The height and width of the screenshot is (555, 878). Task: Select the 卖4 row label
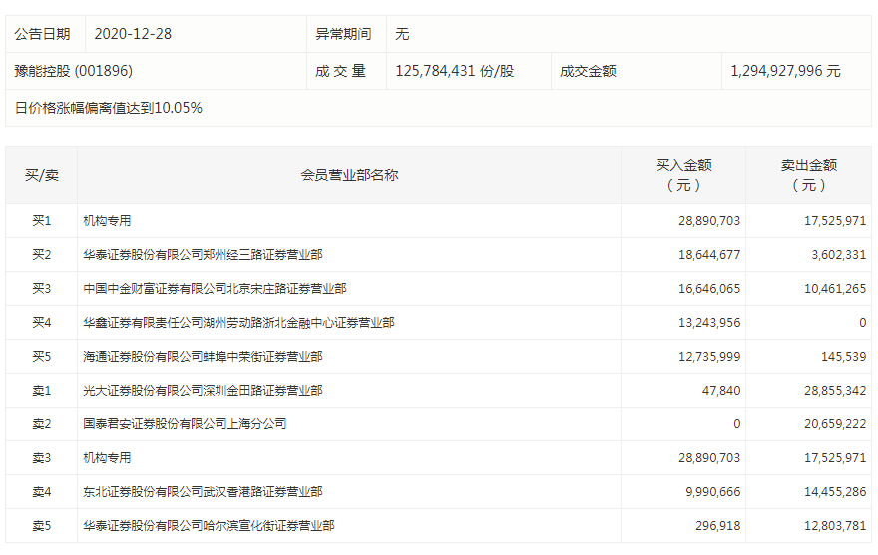pyautogui.click(x=42, y=492)
